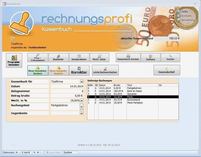
Task: Select booking row Getränke
Action: 133,94
